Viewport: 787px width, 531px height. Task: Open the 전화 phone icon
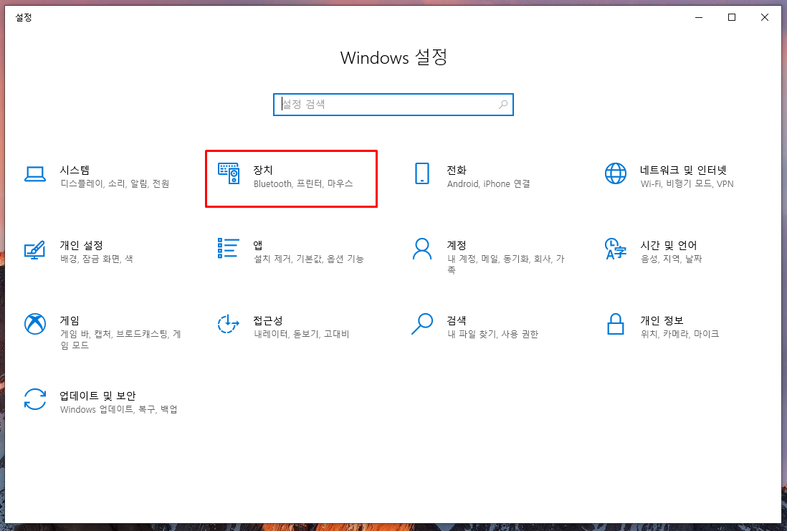[422, 173]
